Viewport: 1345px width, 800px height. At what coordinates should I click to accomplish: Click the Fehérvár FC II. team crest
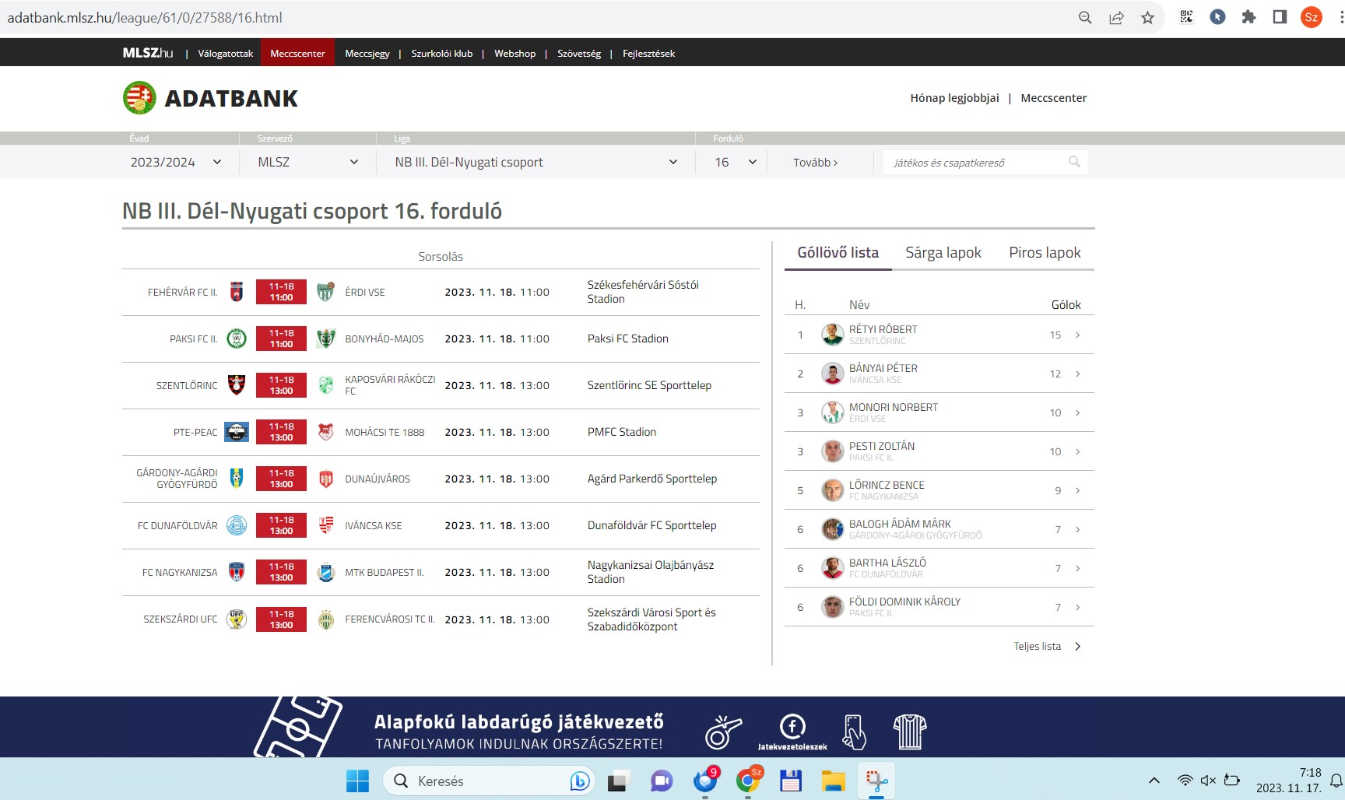pos(237,292)
